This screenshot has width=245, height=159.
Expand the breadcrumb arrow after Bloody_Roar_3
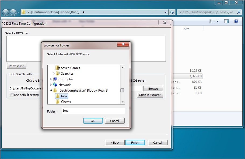click(x=83, y=12)
